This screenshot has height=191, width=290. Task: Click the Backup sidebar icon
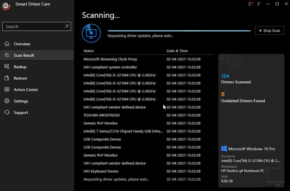(7, 67)
